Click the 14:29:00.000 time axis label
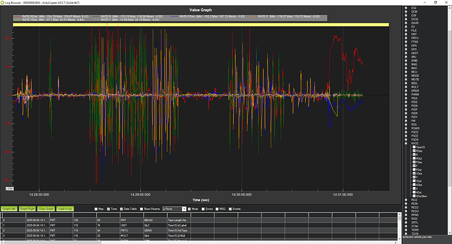The width and height of the screenshot is (452, 244). [140, 194]
